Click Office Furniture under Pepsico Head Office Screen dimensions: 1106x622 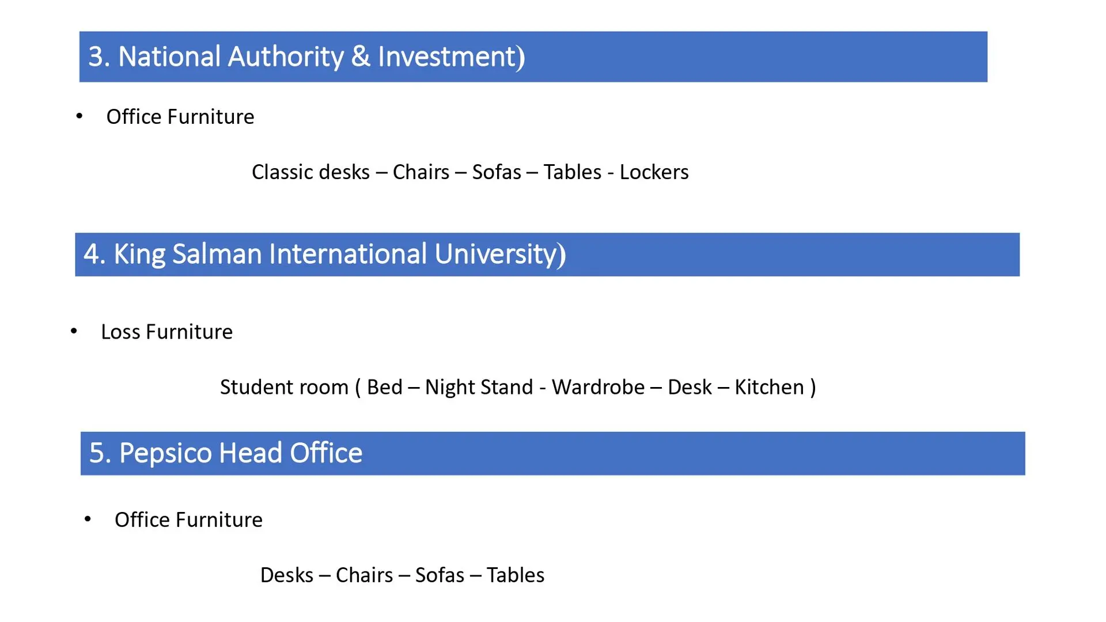(x=188, y=520)
